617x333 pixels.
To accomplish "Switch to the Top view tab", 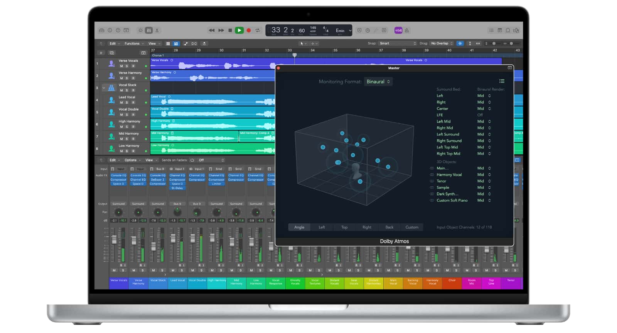I will click(344, 228).
